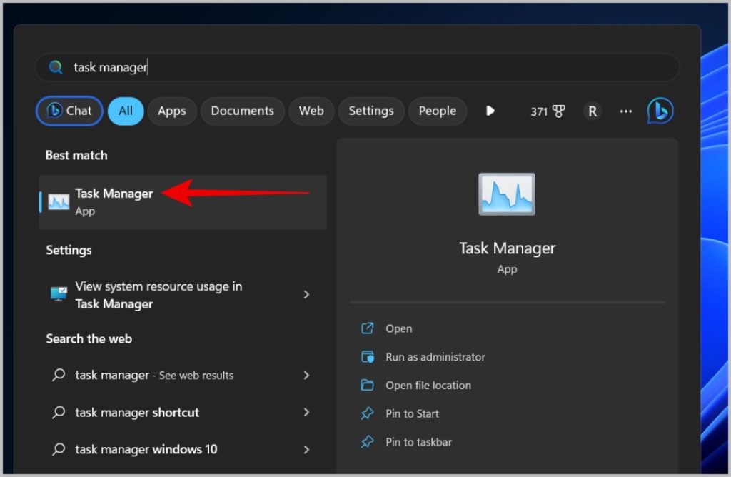Click the Bing chat icon at top right
Viewport: 731px width, 477px height.
pos(660,111)
